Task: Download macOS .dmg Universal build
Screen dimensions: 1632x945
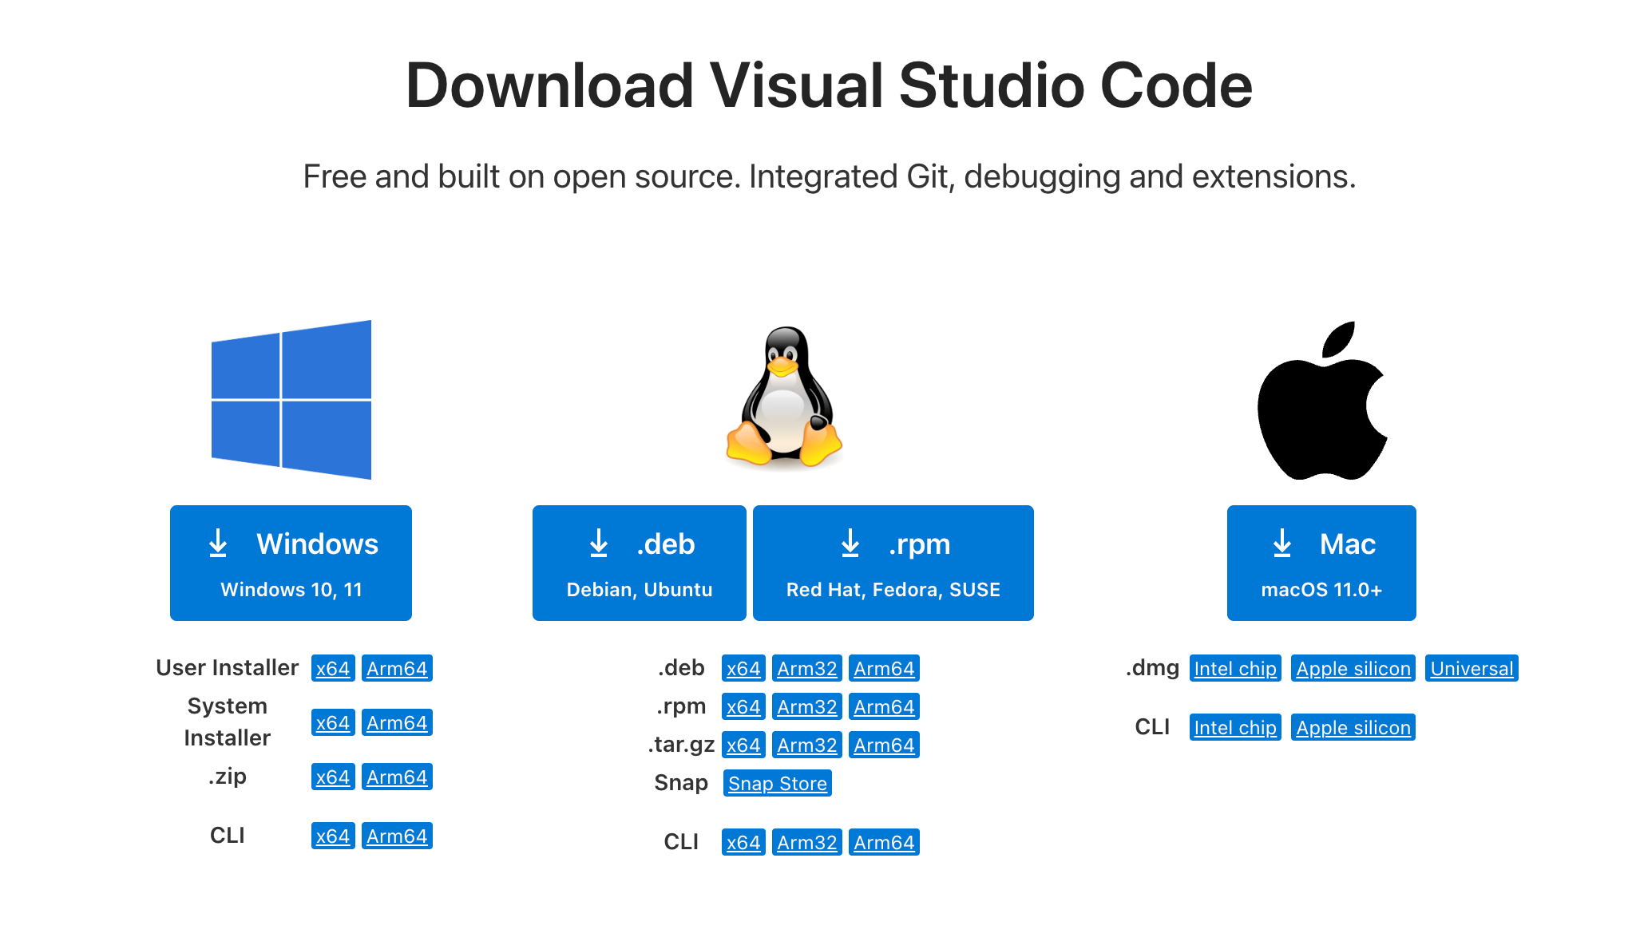Action: click(x=1472, y=668)
